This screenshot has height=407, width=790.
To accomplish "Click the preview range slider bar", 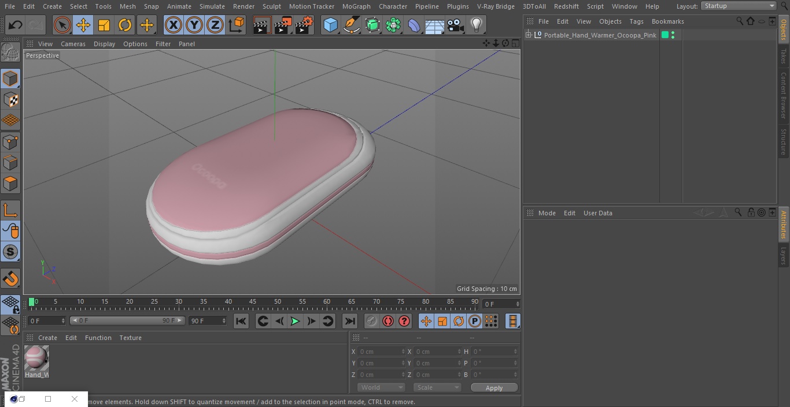I will 127,320.
